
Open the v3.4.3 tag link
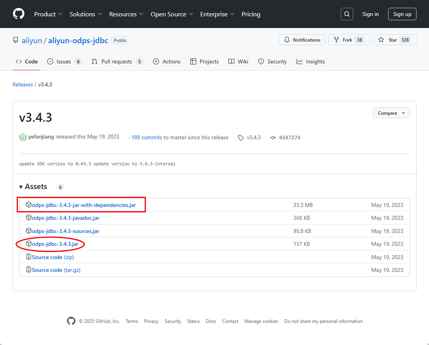coord(254,137)
